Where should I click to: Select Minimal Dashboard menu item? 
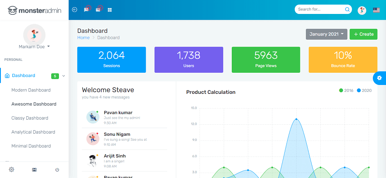coord(31,146)
